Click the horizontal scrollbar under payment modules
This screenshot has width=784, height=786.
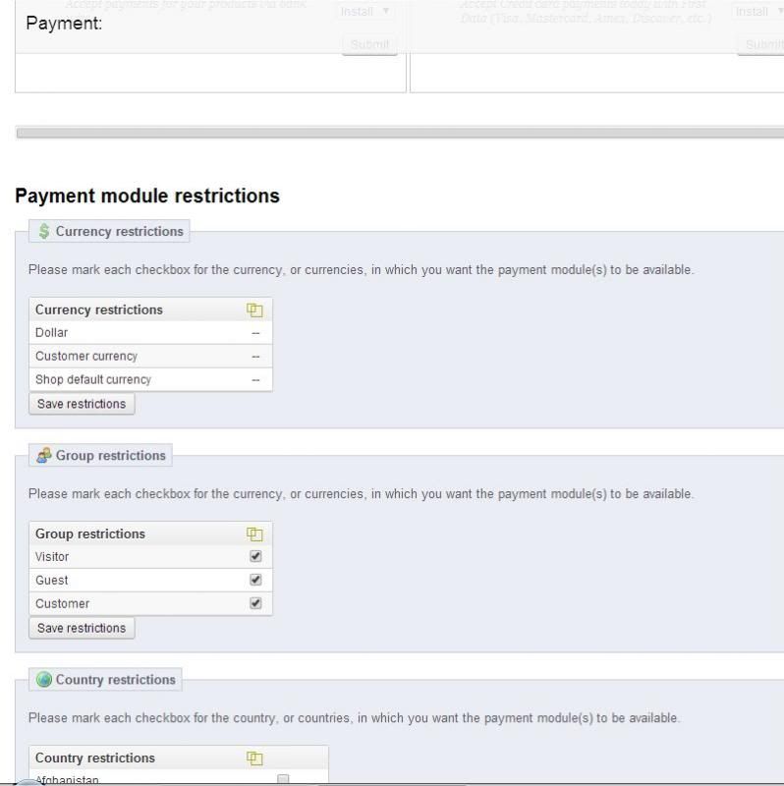pos(393,133)
